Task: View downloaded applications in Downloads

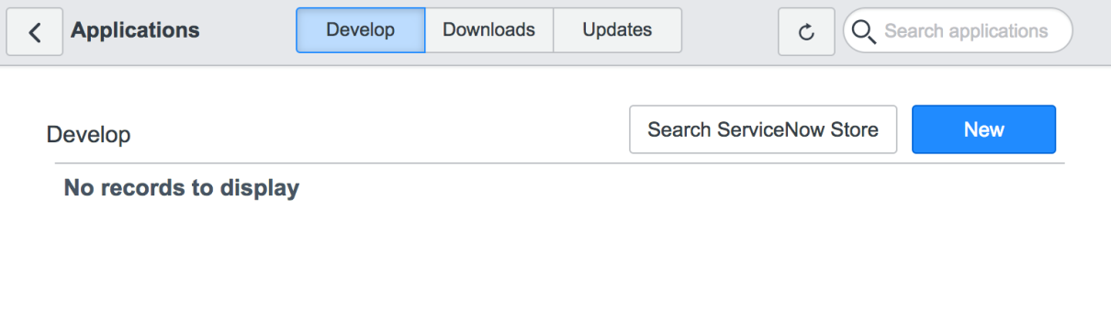Action: [x=488, y=30]
